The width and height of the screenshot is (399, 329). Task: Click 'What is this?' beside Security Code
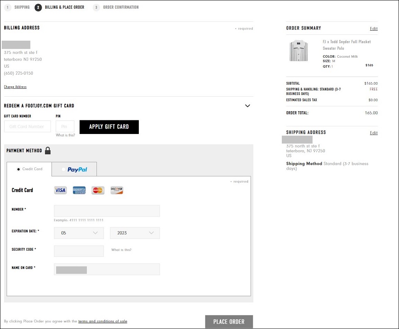[121, 250]
